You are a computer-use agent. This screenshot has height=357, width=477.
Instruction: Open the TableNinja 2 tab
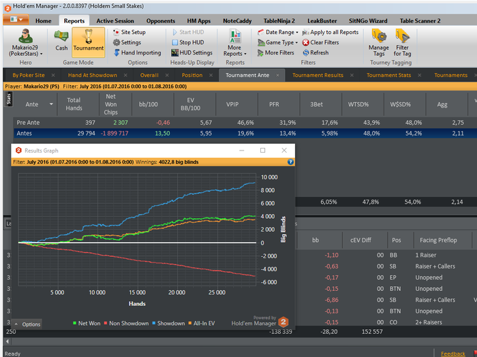(279, 20)
